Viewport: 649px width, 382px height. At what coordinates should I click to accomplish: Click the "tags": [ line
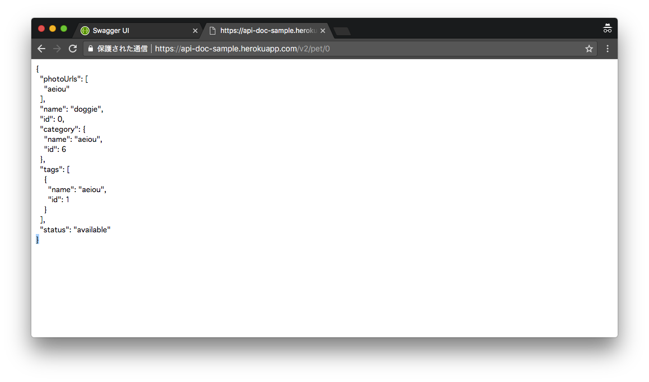(55, 169)
